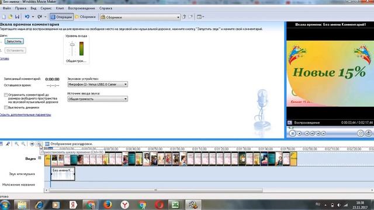Image resolution: width=374 pixels, height=210 pixels.
Task: Click the preview monitor seek bar
Action: (x=330, y=128)
